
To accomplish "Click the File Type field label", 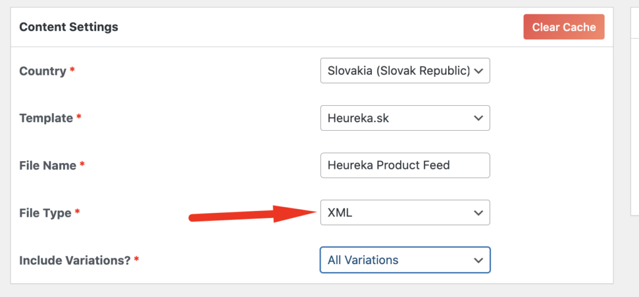I will click(x=45, y=213).
